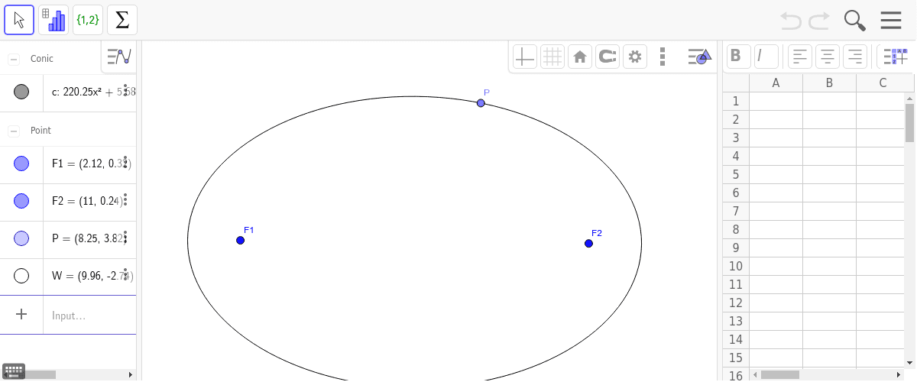
Task: Toggle visibility of point P
Action: coord(21,238)
